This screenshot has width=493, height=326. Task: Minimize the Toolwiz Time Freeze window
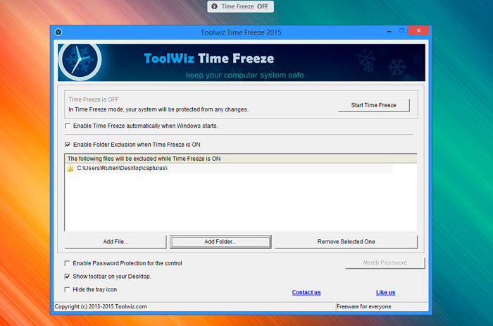pyautogui.click(x=389, y=31)
